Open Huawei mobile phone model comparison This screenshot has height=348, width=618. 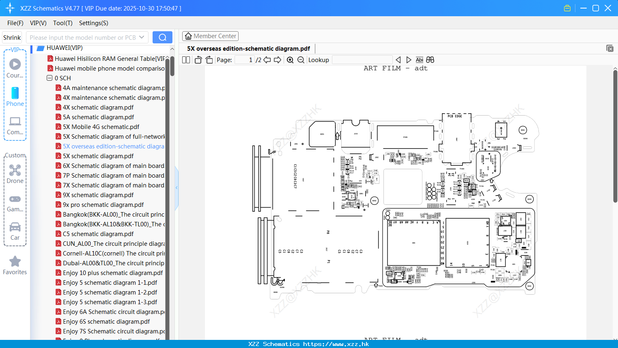110,68
